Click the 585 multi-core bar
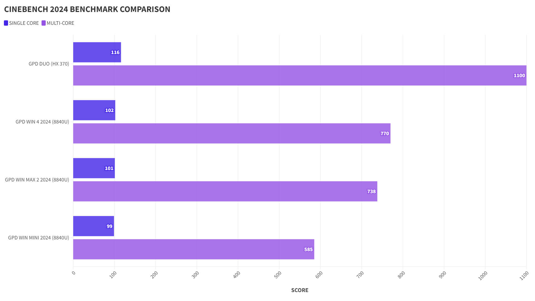The width and height of the screenshot is (535, 301). pos(194,249)
